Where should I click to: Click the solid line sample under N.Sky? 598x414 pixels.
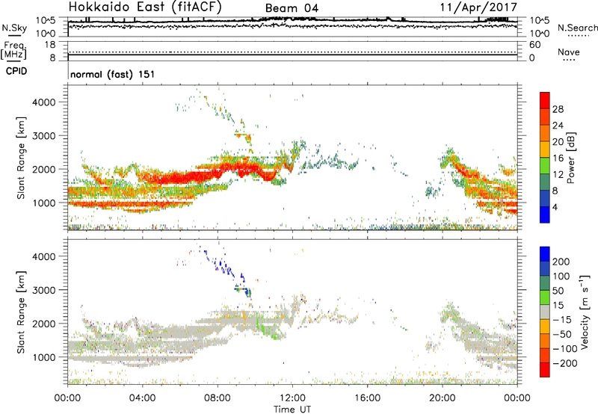coord(14,35)
